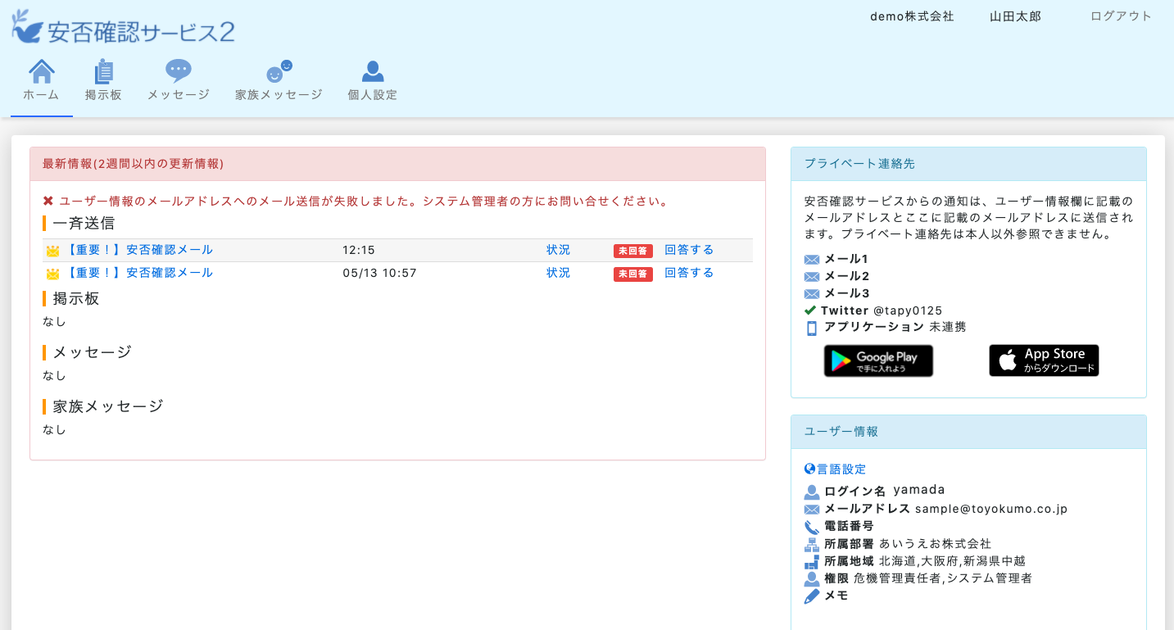Screen dimensions: 1174x630
Task: Click the ログアウト link
Action: (x=1121, y=16)
